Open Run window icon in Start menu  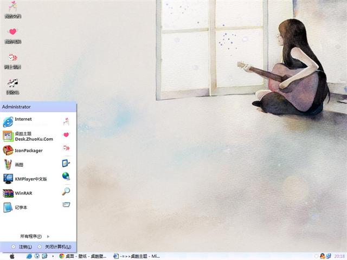(x=66, y=205)
